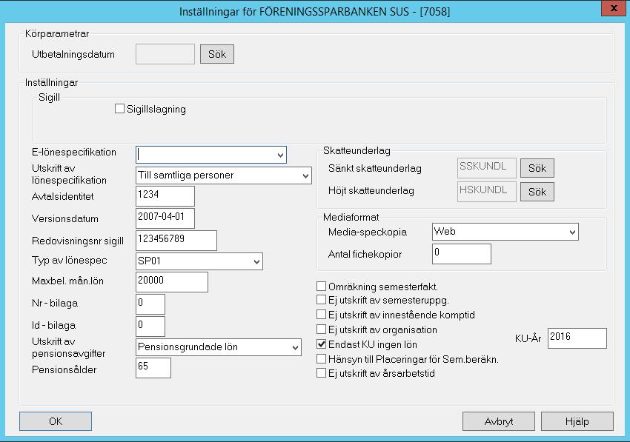Edit Pensionsålder field 65
The height and width of the screenshot is (442, 630).
(x=153, y=368)
